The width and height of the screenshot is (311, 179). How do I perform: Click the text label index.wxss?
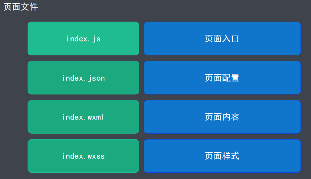coord(83,156)
